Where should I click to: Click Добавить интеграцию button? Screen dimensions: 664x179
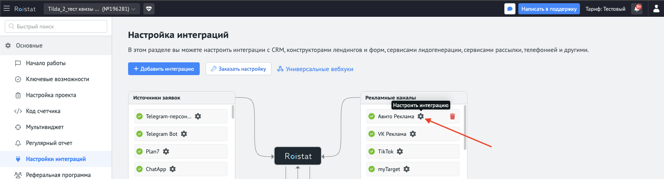click(x=164, y=69)
